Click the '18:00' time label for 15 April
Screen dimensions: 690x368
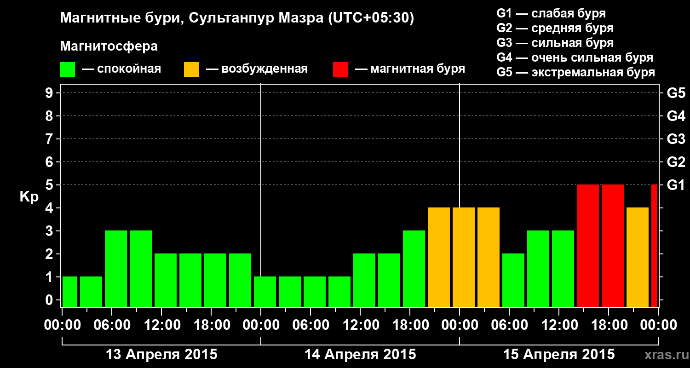click(x=609, y=325)
